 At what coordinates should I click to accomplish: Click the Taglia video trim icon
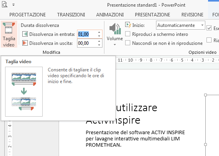[9, 28]
